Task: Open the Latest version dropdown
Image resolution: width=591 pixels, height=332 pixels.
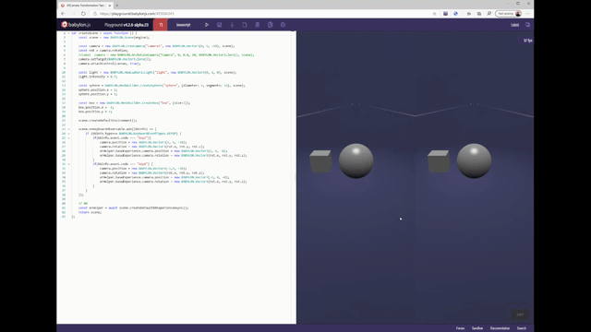Action: [514, 25]
